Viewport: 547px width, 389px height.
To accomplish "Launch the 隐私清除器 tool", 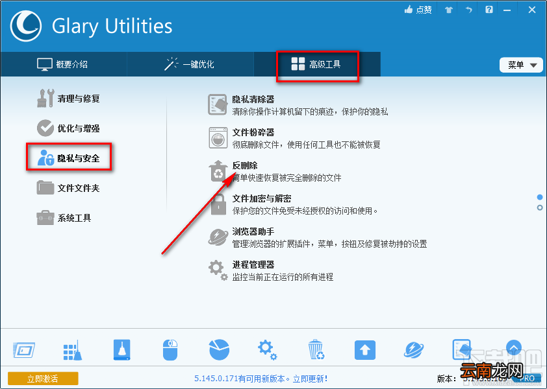I will click(x=298, y=105).
